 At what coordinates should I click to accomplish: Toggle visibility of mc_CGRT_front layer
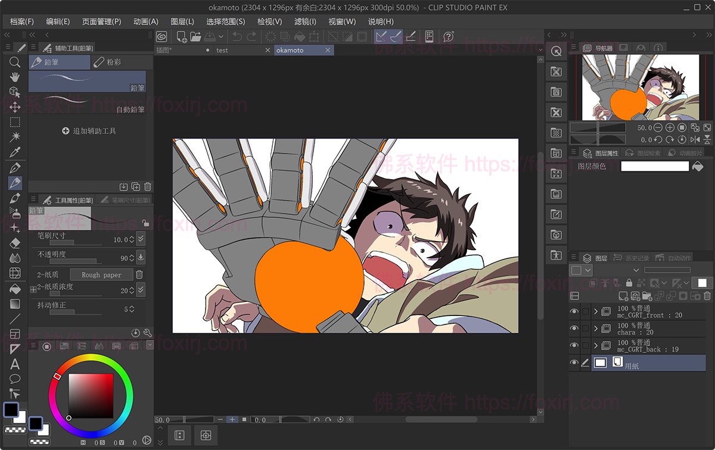click(x=574, y=311)
